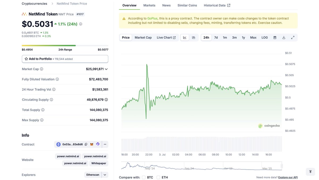The image size is (319, 180).
Task: Open the Similar Coins tab
Action: (187, 5)
